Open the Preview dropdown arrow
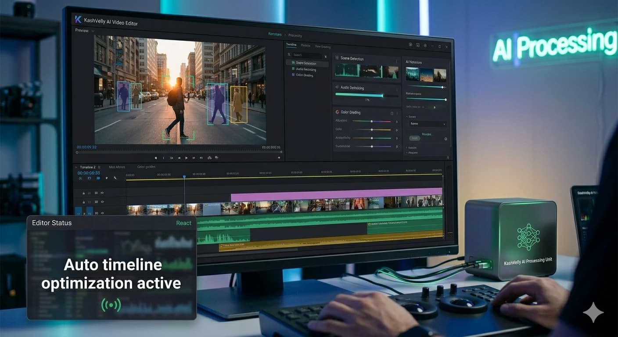 click(x=93, y=31)
